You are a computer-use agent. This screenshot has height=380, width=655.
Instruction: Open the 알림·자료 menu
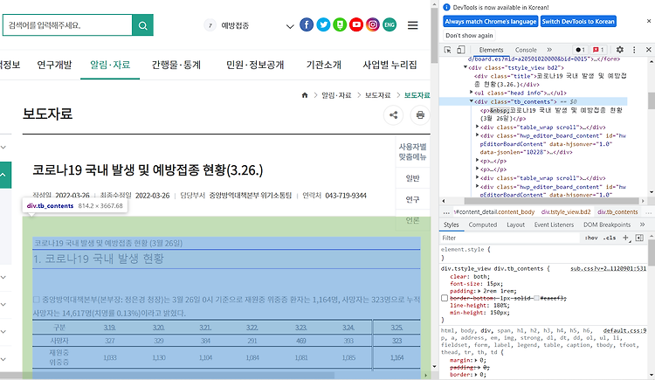[x=110, y=65]
